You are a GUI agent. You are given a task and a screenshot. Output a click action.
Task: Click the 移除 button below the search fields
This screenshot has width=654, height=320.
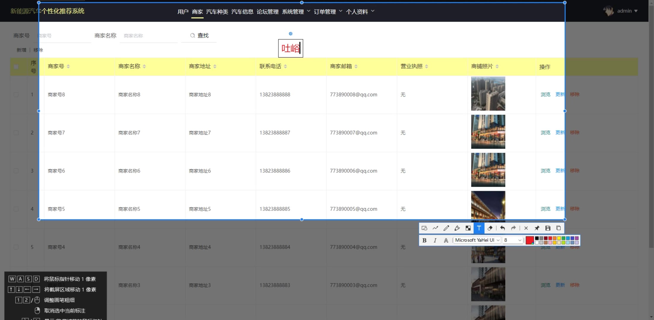coord(38,50)
